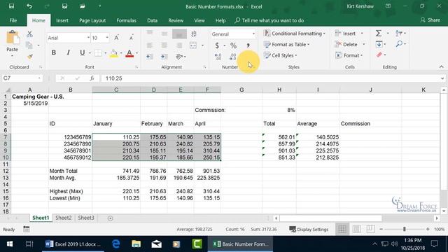This screenshot has height=252, width=448.
Task: Open the Arial font name dropdown
Action: (88, 38)
